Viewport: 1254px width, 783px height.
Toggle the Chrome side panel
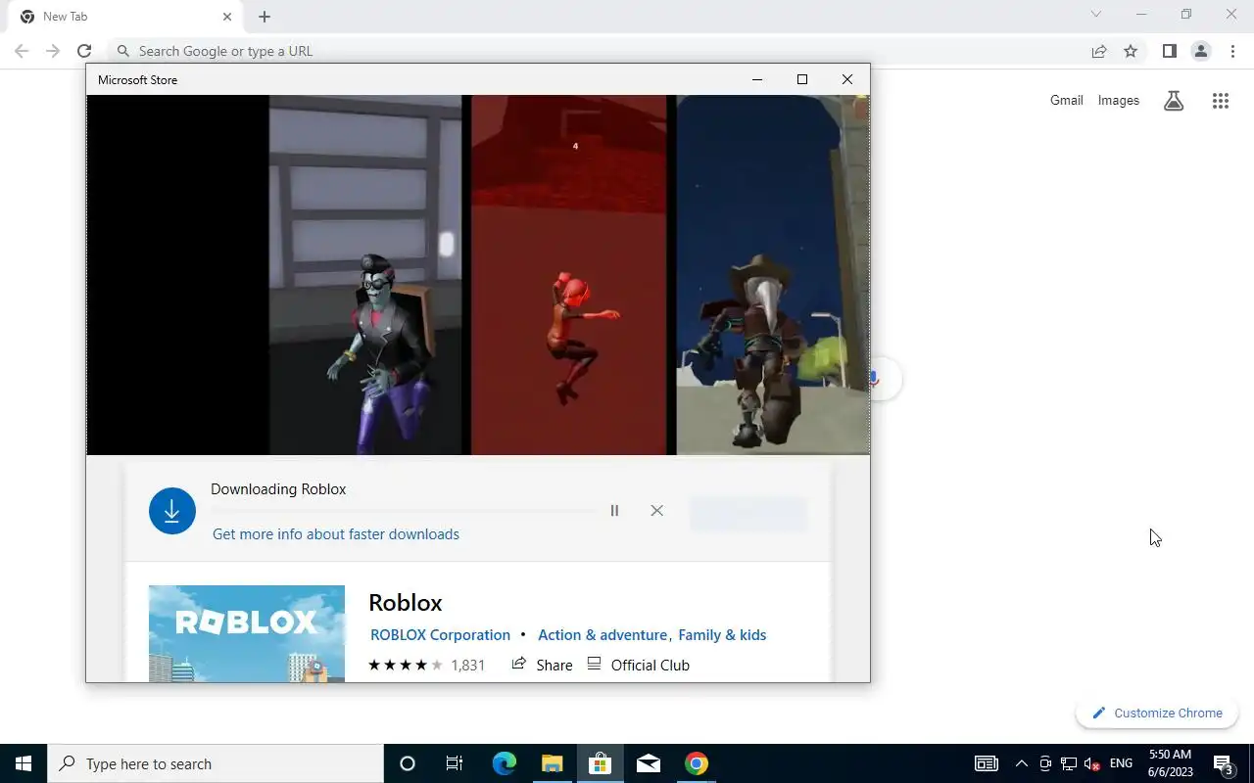click(1169, 51)
